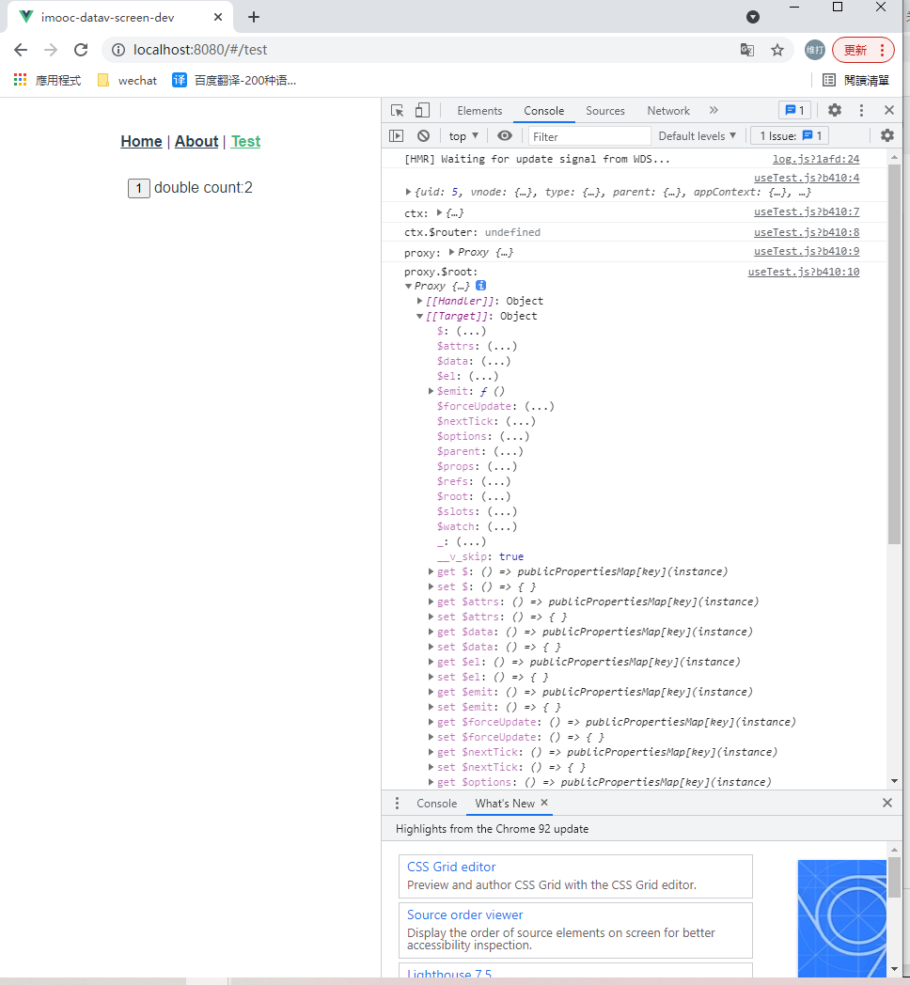Screen dimensions: 910x985
Task: Open the wechat bookmark folder
Action: pyautogui.click(x=127, y=81)
